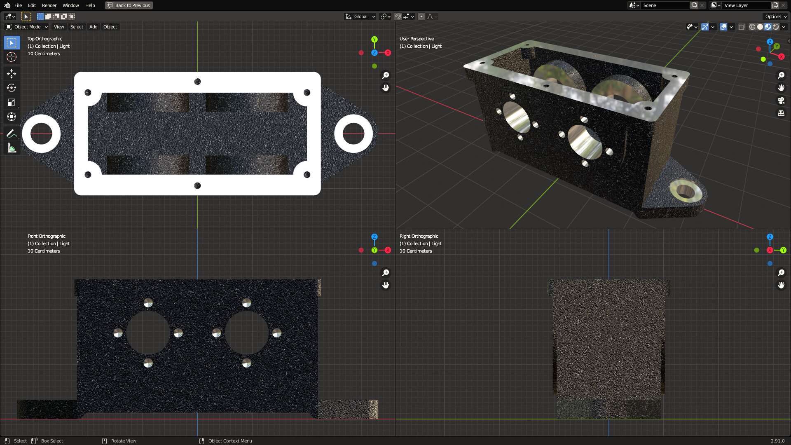Toggle camera view in perspective viewport
This screenshot has height=445, width=791.
(781, 101)
